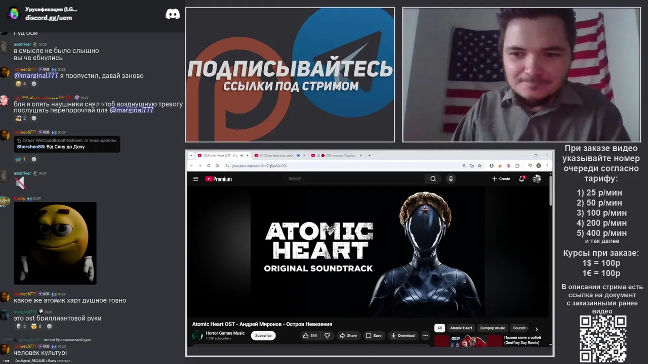Image resolution: width=648 pixels, height=364 pixels.
Task: Click the YouTube Premium logo
Action: coord(218,178)
